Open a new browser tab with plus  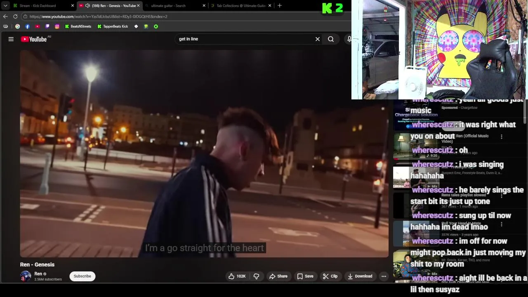[x=280, y=5]
